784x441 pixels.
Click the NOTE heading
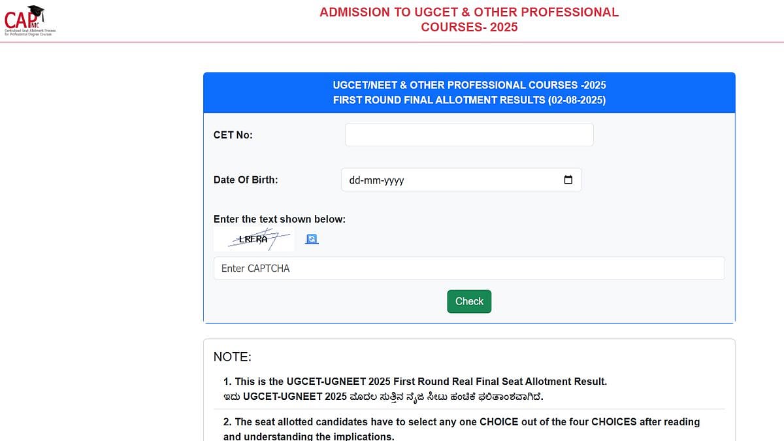pyautogui.click(x=232, y=357)
